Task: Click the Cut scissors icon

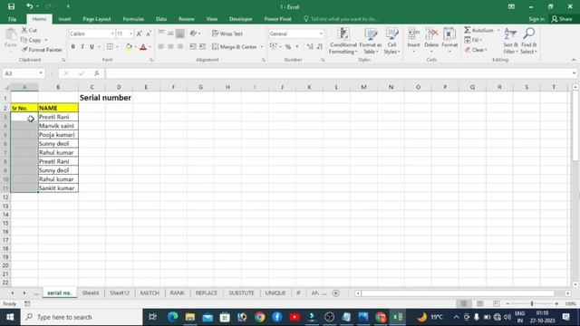Action: point(24,30)
